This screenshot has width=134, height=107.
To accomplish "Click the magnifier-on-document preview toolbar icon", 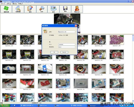I will [x=18, y=9].
